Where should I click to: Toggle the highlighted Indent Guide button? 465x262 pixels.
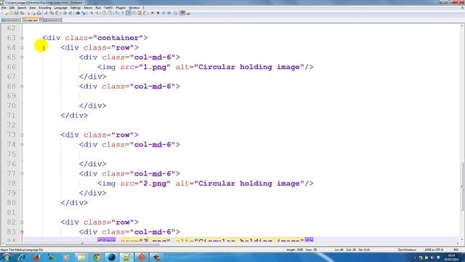click(129, 13)
